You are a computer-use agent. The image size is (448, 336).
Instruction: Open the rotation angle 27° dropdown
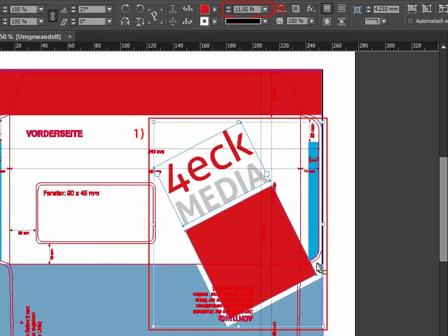tap(109, 10)
